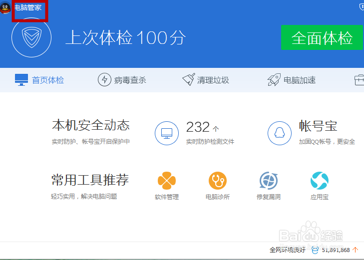The width and height of the screenshot is (364, 260).
Task: Open 电脑诊所 stethoscope icon
Action: click(x=218, y=181)
